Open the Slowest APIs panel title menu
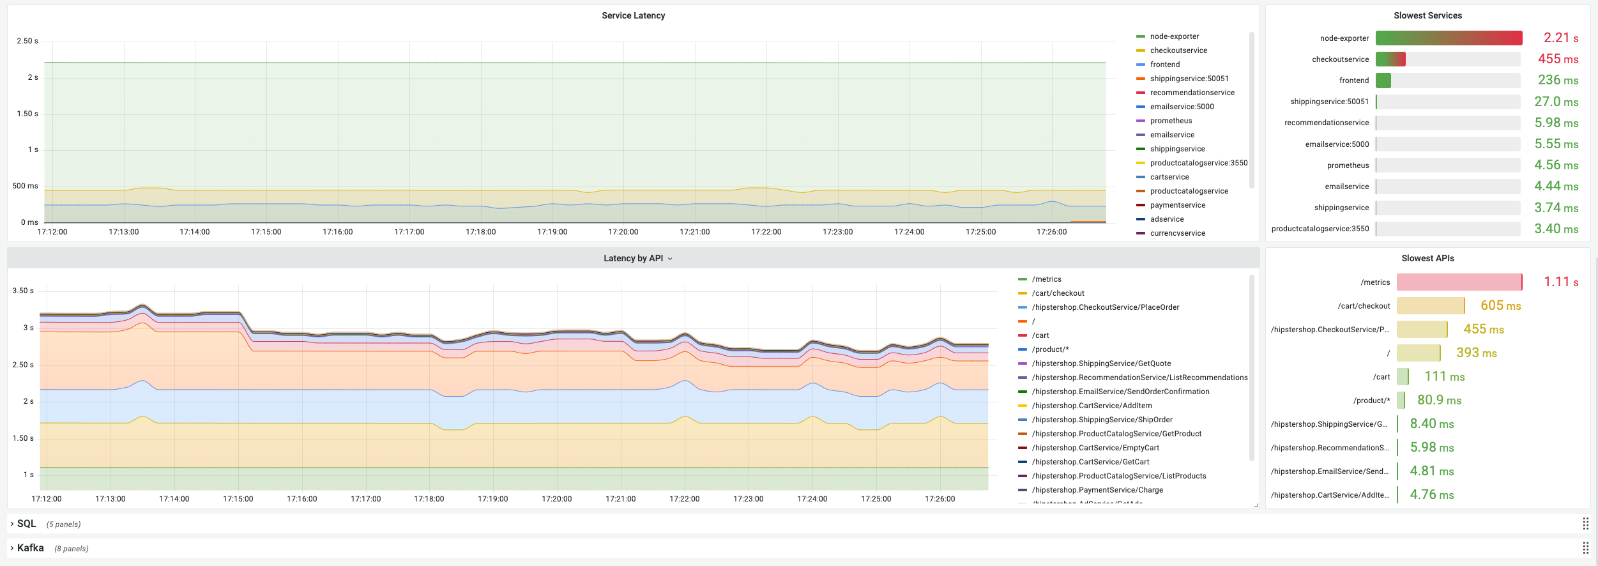The image size is (1598, 566). [1427, 258]
